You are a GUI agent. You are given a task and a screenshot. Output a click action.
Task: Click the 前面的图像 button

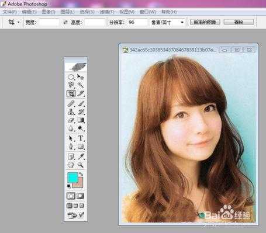(x=205, y=22)
